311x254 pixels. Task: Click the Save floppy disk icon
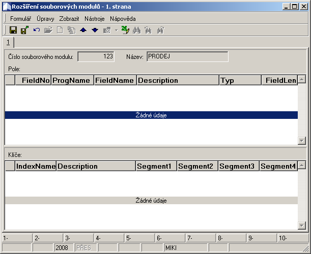point(13,30)
